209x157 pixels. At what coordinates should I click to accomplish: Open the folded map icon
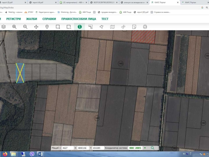tap(112, 27)
